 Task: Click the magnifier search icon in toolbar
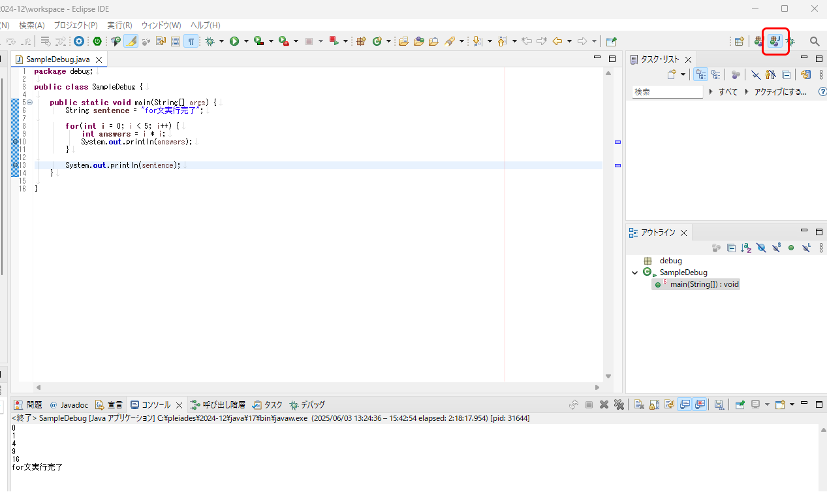(x=815, y=41)
